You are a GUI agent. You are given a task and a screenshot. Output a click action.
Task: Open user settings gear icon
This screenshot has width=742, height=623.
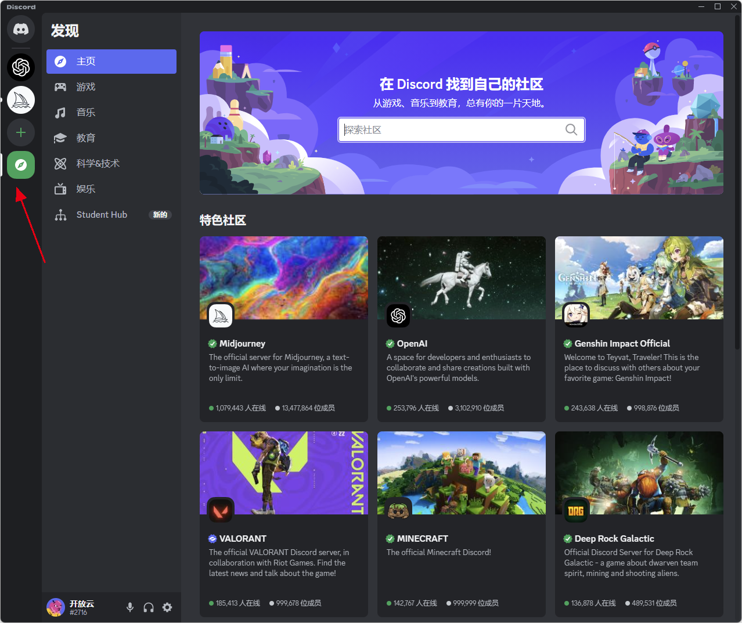(x=167, y=607)
